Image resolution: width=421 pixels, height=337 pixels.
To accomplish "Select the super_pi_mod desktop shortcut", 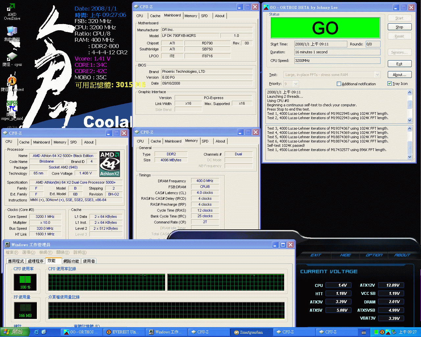I will click(x=12, y=110).
